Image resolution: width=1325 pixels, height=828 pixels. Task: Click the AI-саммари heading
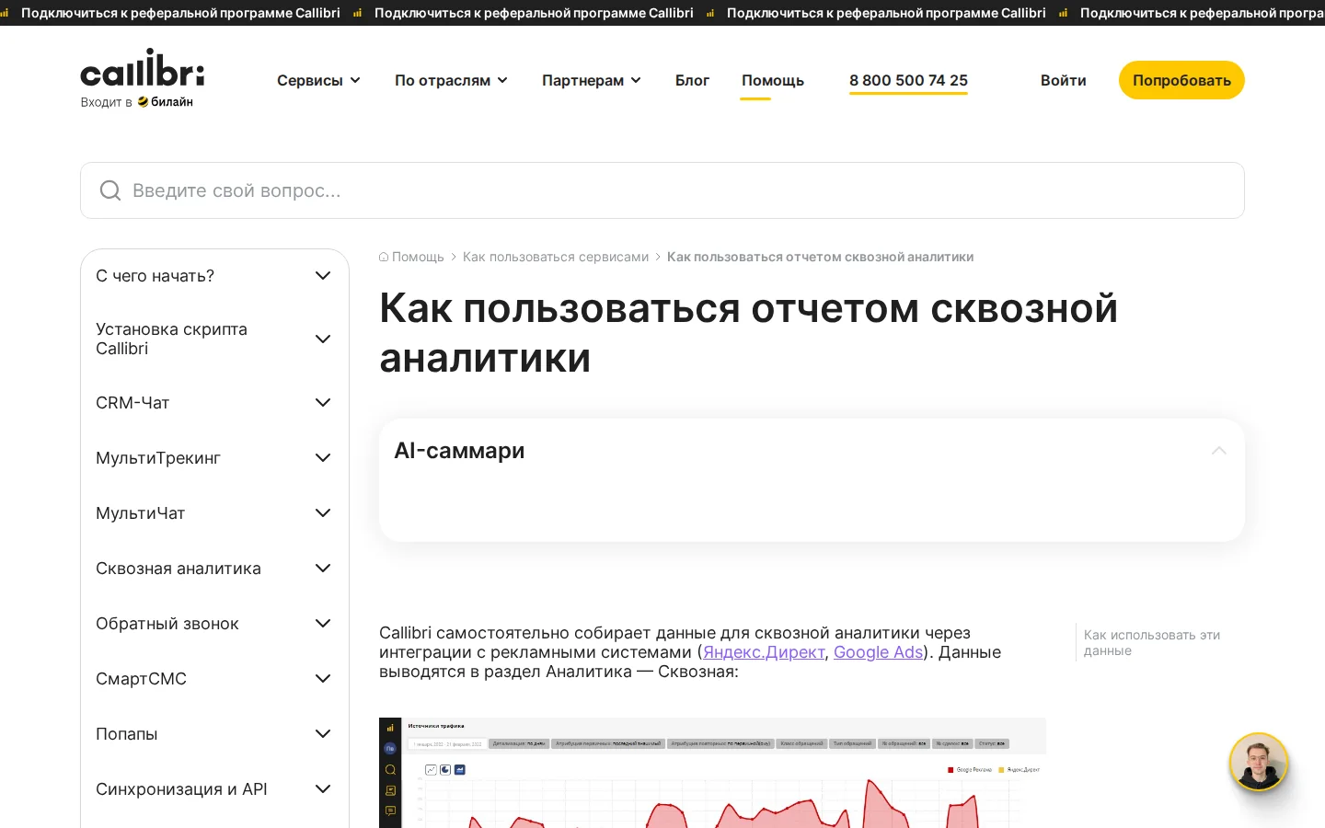pos(459,451)
